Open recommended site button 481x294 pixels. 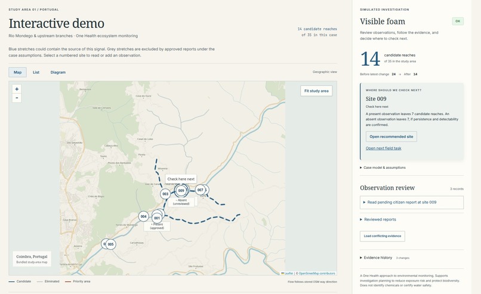(391, 137)
